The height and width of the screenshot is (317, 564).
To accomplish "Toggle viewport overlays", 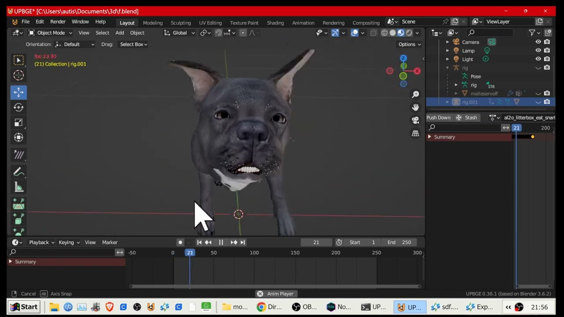I will [354, 33].
